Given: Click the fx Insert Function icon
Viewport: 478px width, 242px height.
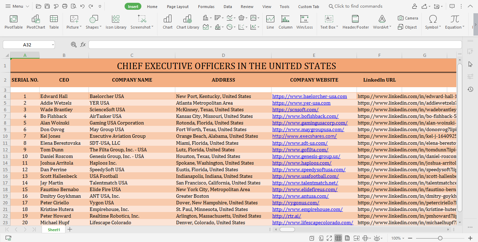Looking at the screenshot, I should [83, 45].
